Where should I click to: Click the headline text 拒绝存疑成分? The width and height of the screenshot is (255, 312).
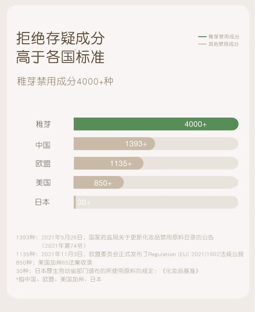click(60, 38)
